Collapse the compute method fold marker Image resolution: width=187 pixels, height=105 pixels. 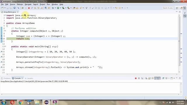pos(5,31)
